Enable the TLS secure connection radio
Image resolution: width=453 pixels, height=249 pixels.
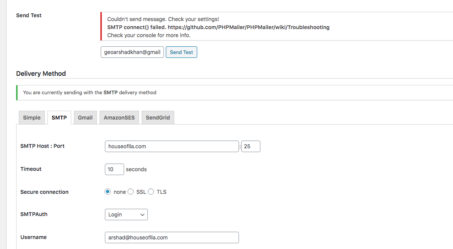coord(151,192)
